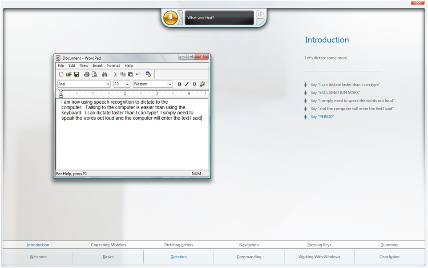This screenshot has width=428, height=268.
Task: Click Say "I can dictate faster than I can type"
Action: (345, 85)
